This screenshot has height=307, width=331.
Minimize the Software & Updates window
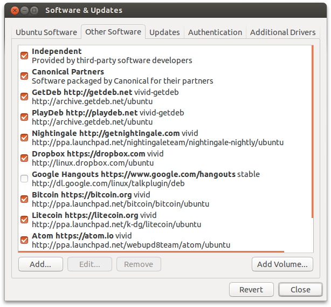click(24, 10)
